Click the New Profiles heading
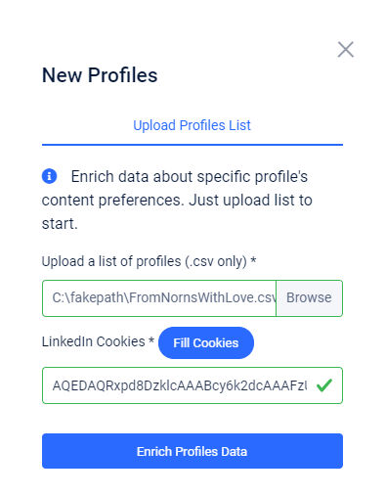Viewport: 385px width, 496px height. coord(100,75)
